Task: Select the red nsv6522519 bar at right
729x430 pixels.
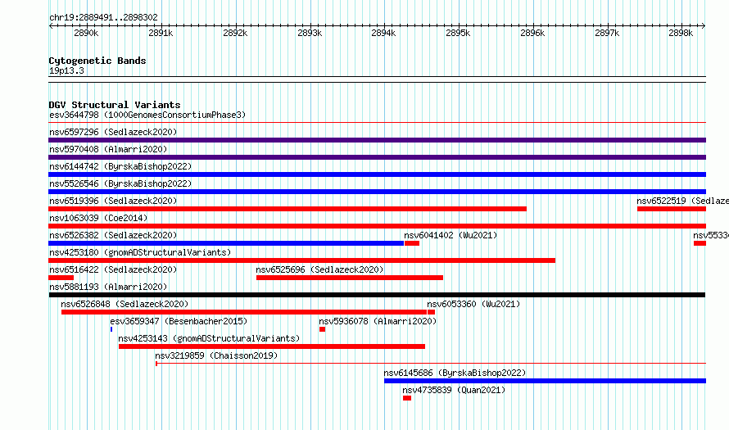Action: 672,209
